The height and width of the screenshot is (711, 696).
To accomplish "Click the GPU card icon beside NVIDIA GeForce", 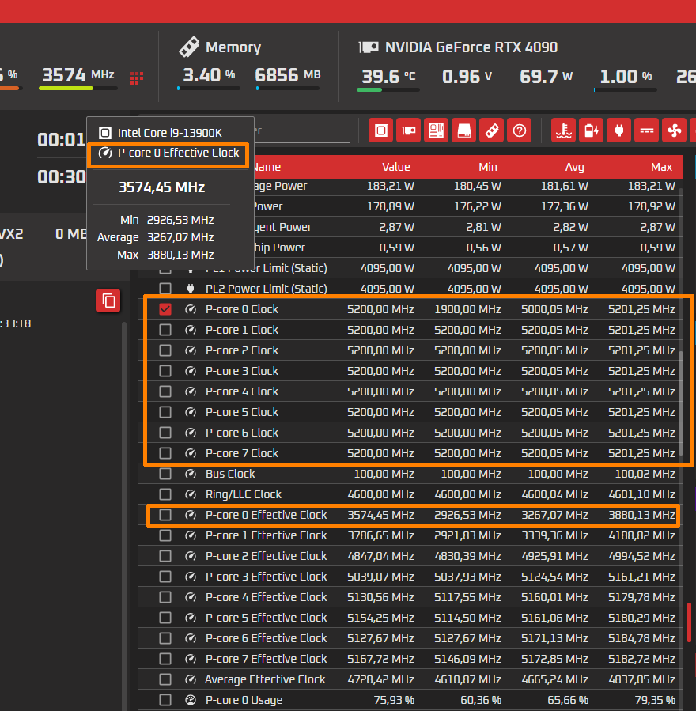I will pos(369,47).
